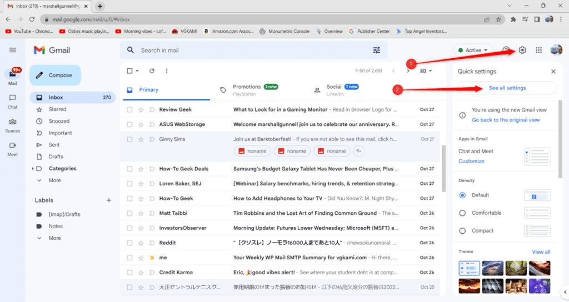Select the Review Geek email checkbox
The width and height of the screenshot is (569, 302).
[129, 109]
